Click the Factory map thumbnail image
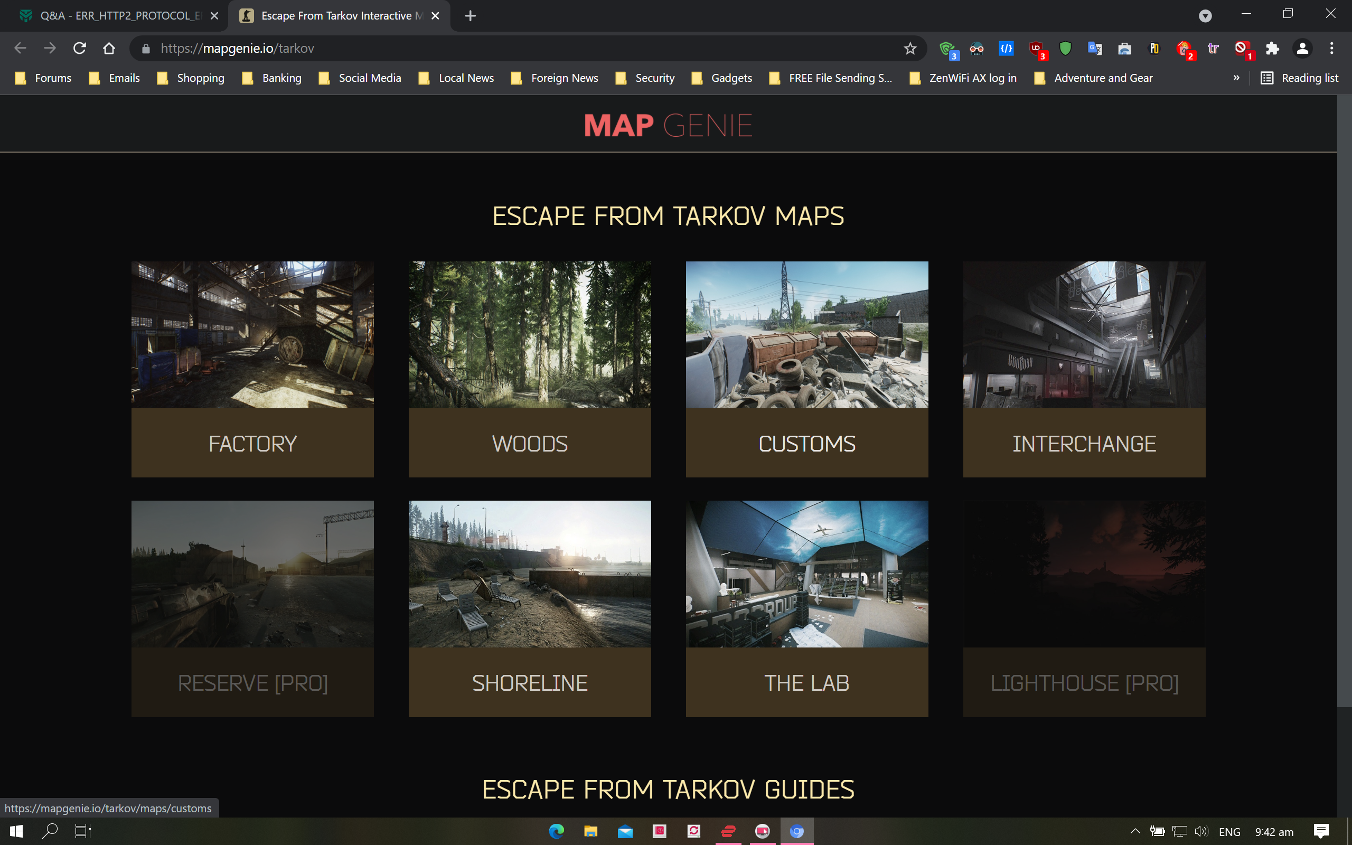Screen dimensions: 1352x845 coord(252,334)
